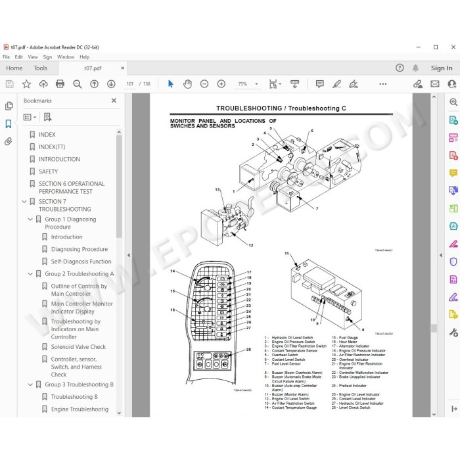The image size is (460, 460).
Task: Open the Help menu
Action: pos(85,57)
